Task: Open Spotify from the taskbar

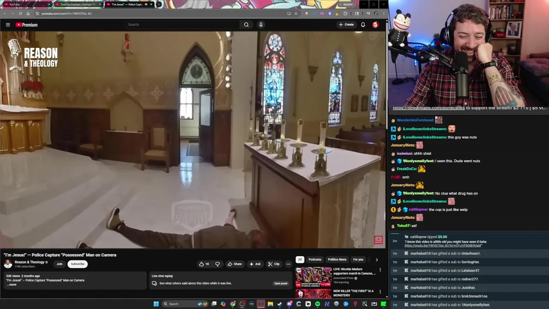Action: click(317, 304)
